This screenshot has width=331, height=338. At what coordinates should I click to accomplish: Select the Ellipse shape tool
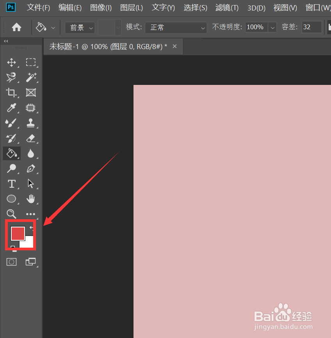11,199
